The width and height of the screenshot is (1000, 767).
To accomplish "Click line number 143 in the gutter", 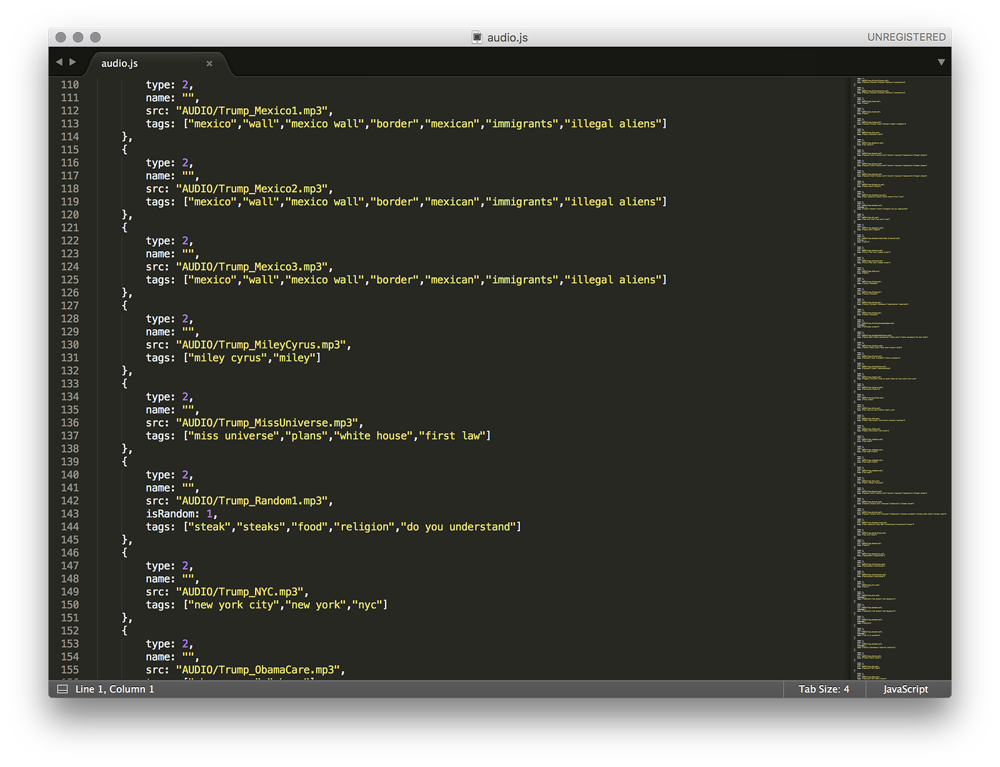I will pyautogui.click(x=70, y=514).
